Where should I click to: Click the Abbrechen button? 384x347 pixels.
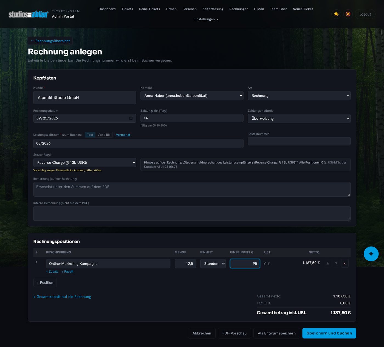click(x=202, y=333)
